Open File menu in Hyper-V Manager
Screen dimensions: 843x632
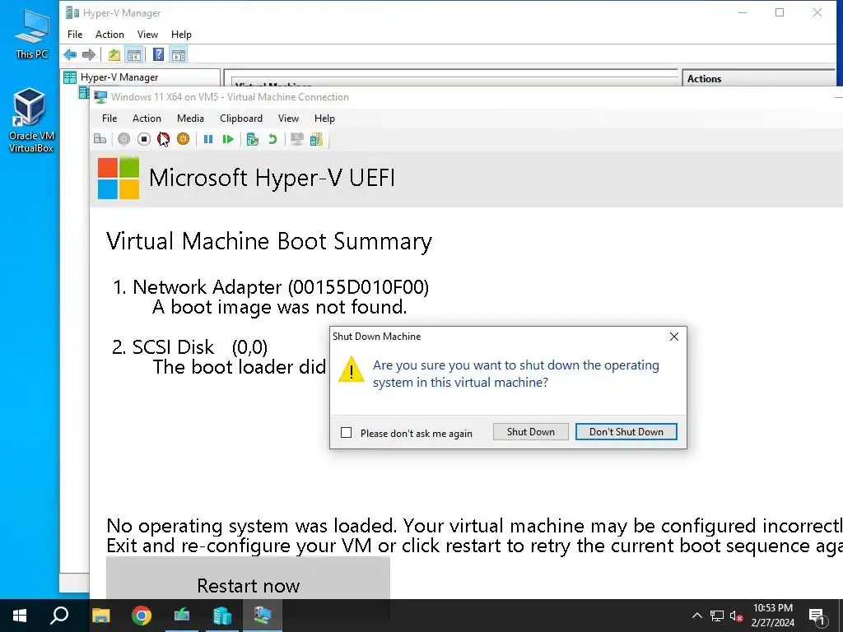[x=75, y=35]
